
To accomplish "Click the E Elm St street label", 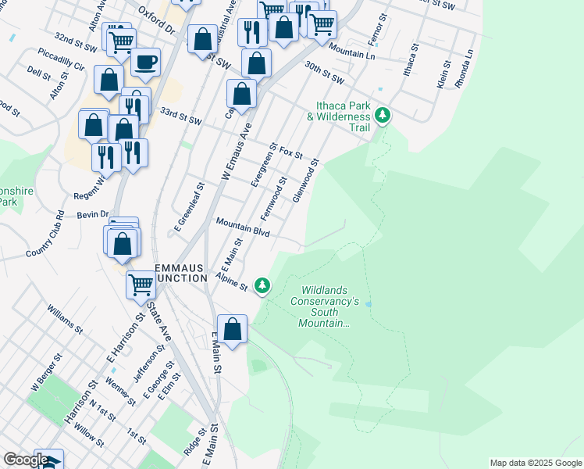I will 169,387.
